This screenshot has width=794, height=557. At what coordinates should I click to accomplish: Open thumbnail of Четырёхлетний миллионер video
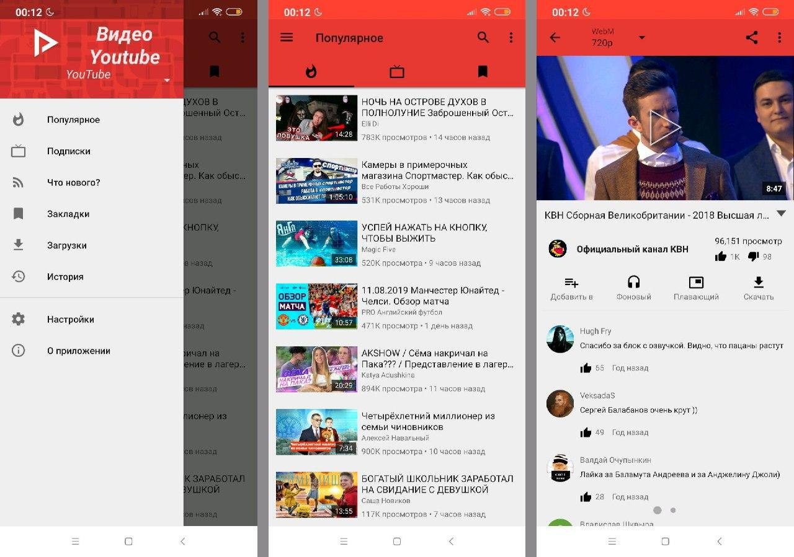point(316,432)
